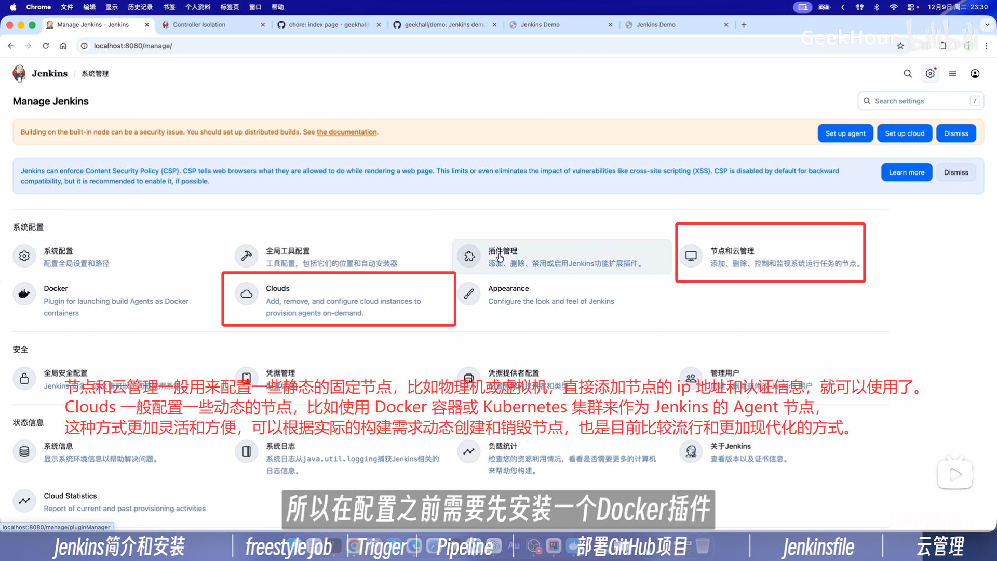Switch to Controller Isolation tab

[199, 24]
